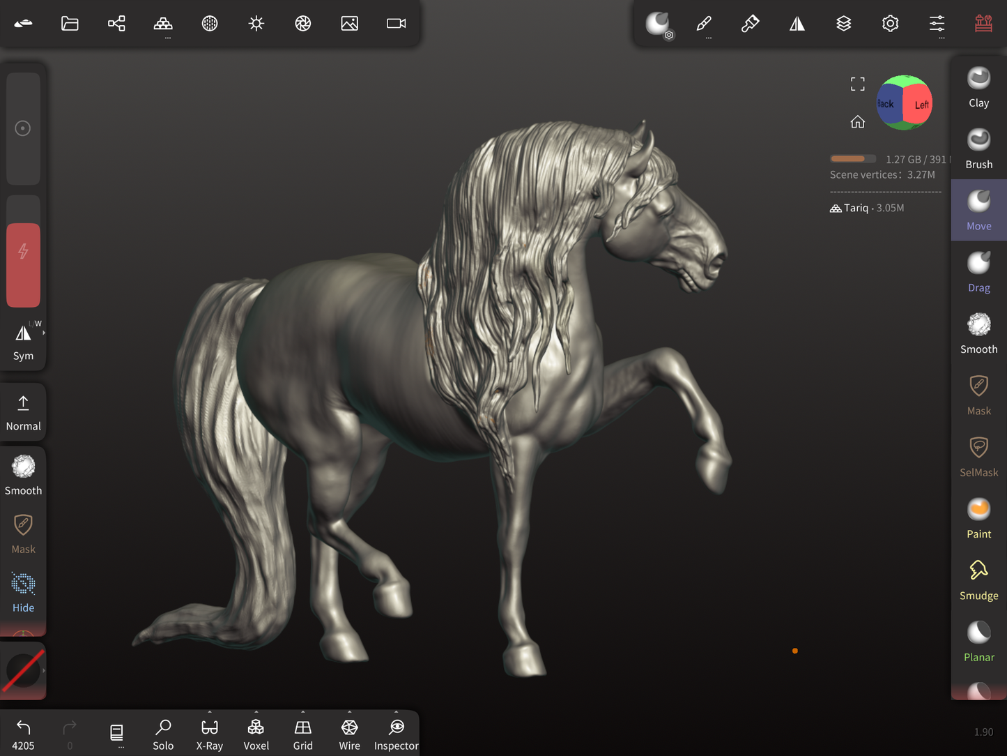Open the camera settings icon
Image resolution: width=1007 pixels, height=756 pixels.
click(x=396, y=24)
